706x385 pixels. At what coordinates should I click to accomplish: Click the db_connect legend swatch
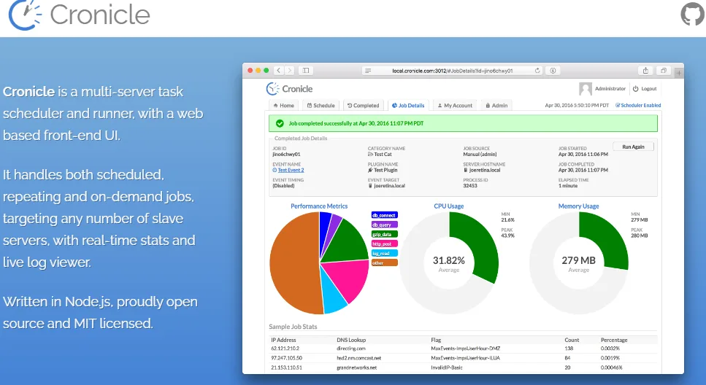[384, 215]
